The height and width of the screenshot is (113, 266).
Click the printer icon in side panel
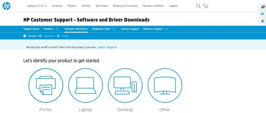coord(263,14)
